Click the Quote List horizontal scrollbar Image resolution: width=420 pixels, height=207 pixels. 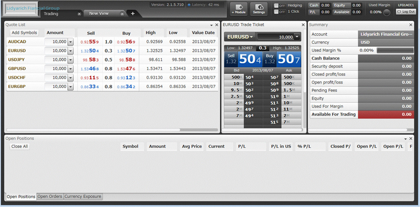tap(93, 130)
